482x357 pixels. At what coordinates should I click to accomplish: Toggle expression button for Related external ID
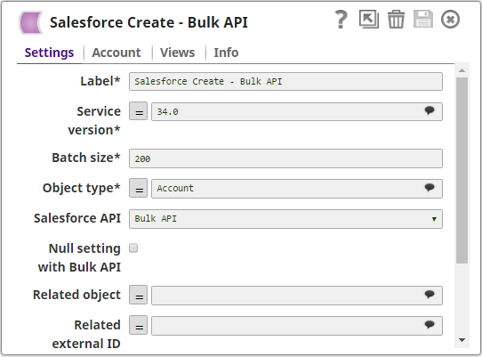139,325
